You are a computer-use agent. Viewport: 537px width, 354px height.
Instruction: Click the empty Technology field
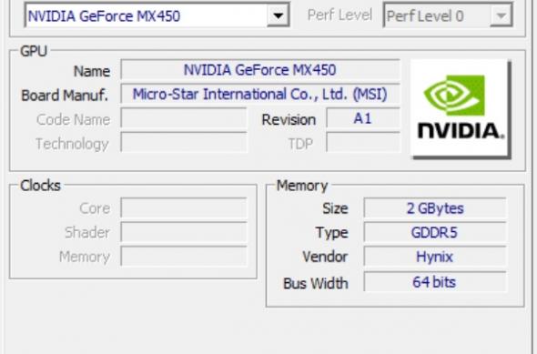coord(184,143)
